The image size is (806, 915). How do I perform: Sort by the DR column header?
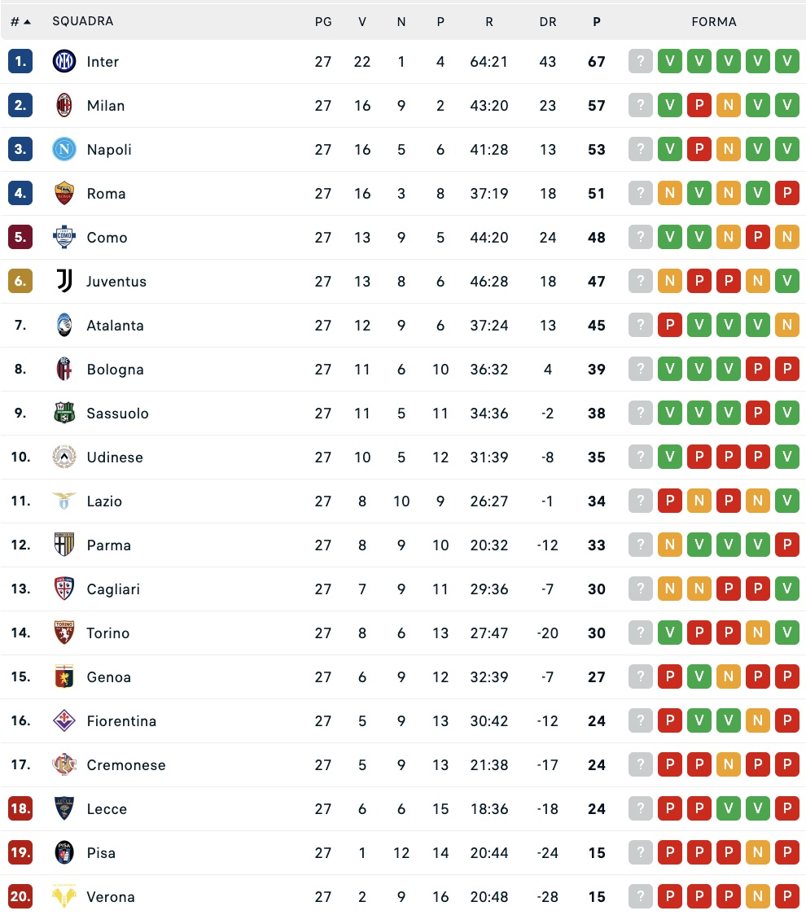pyautogui.click(x=548, y=22)
